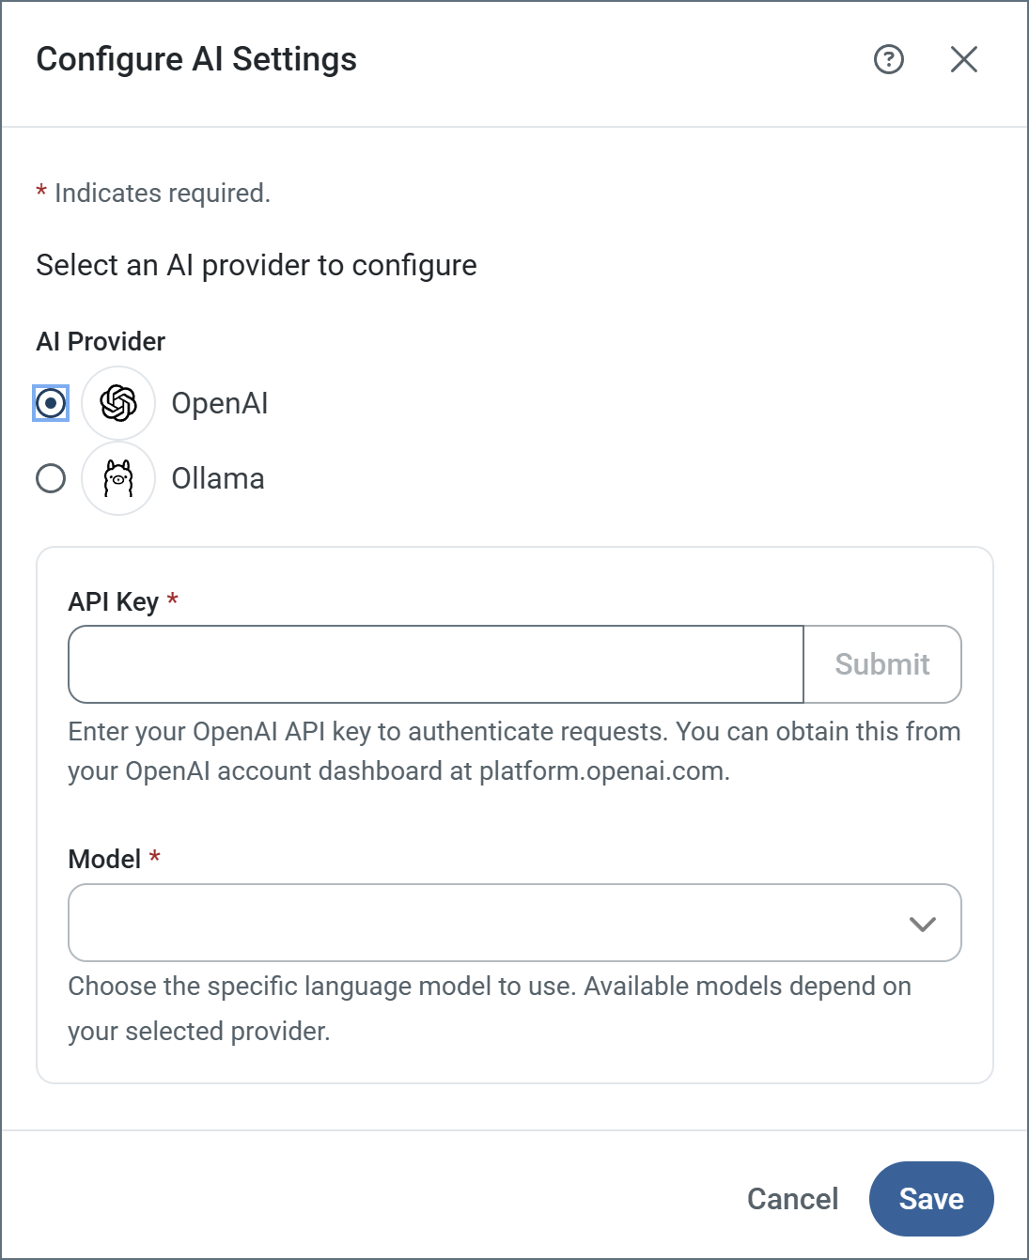The height and width of the screenshot is (1260, 1029).
Task: Click the platform.openai.com text in hint
Action: [602, 771]
